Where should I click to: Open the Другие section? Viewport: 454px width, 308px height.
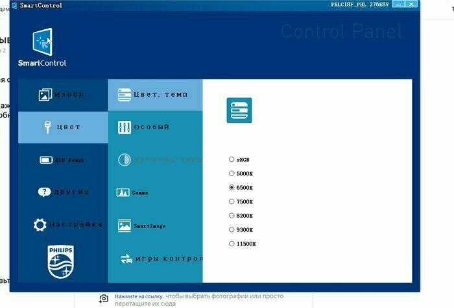click(63, 192)
